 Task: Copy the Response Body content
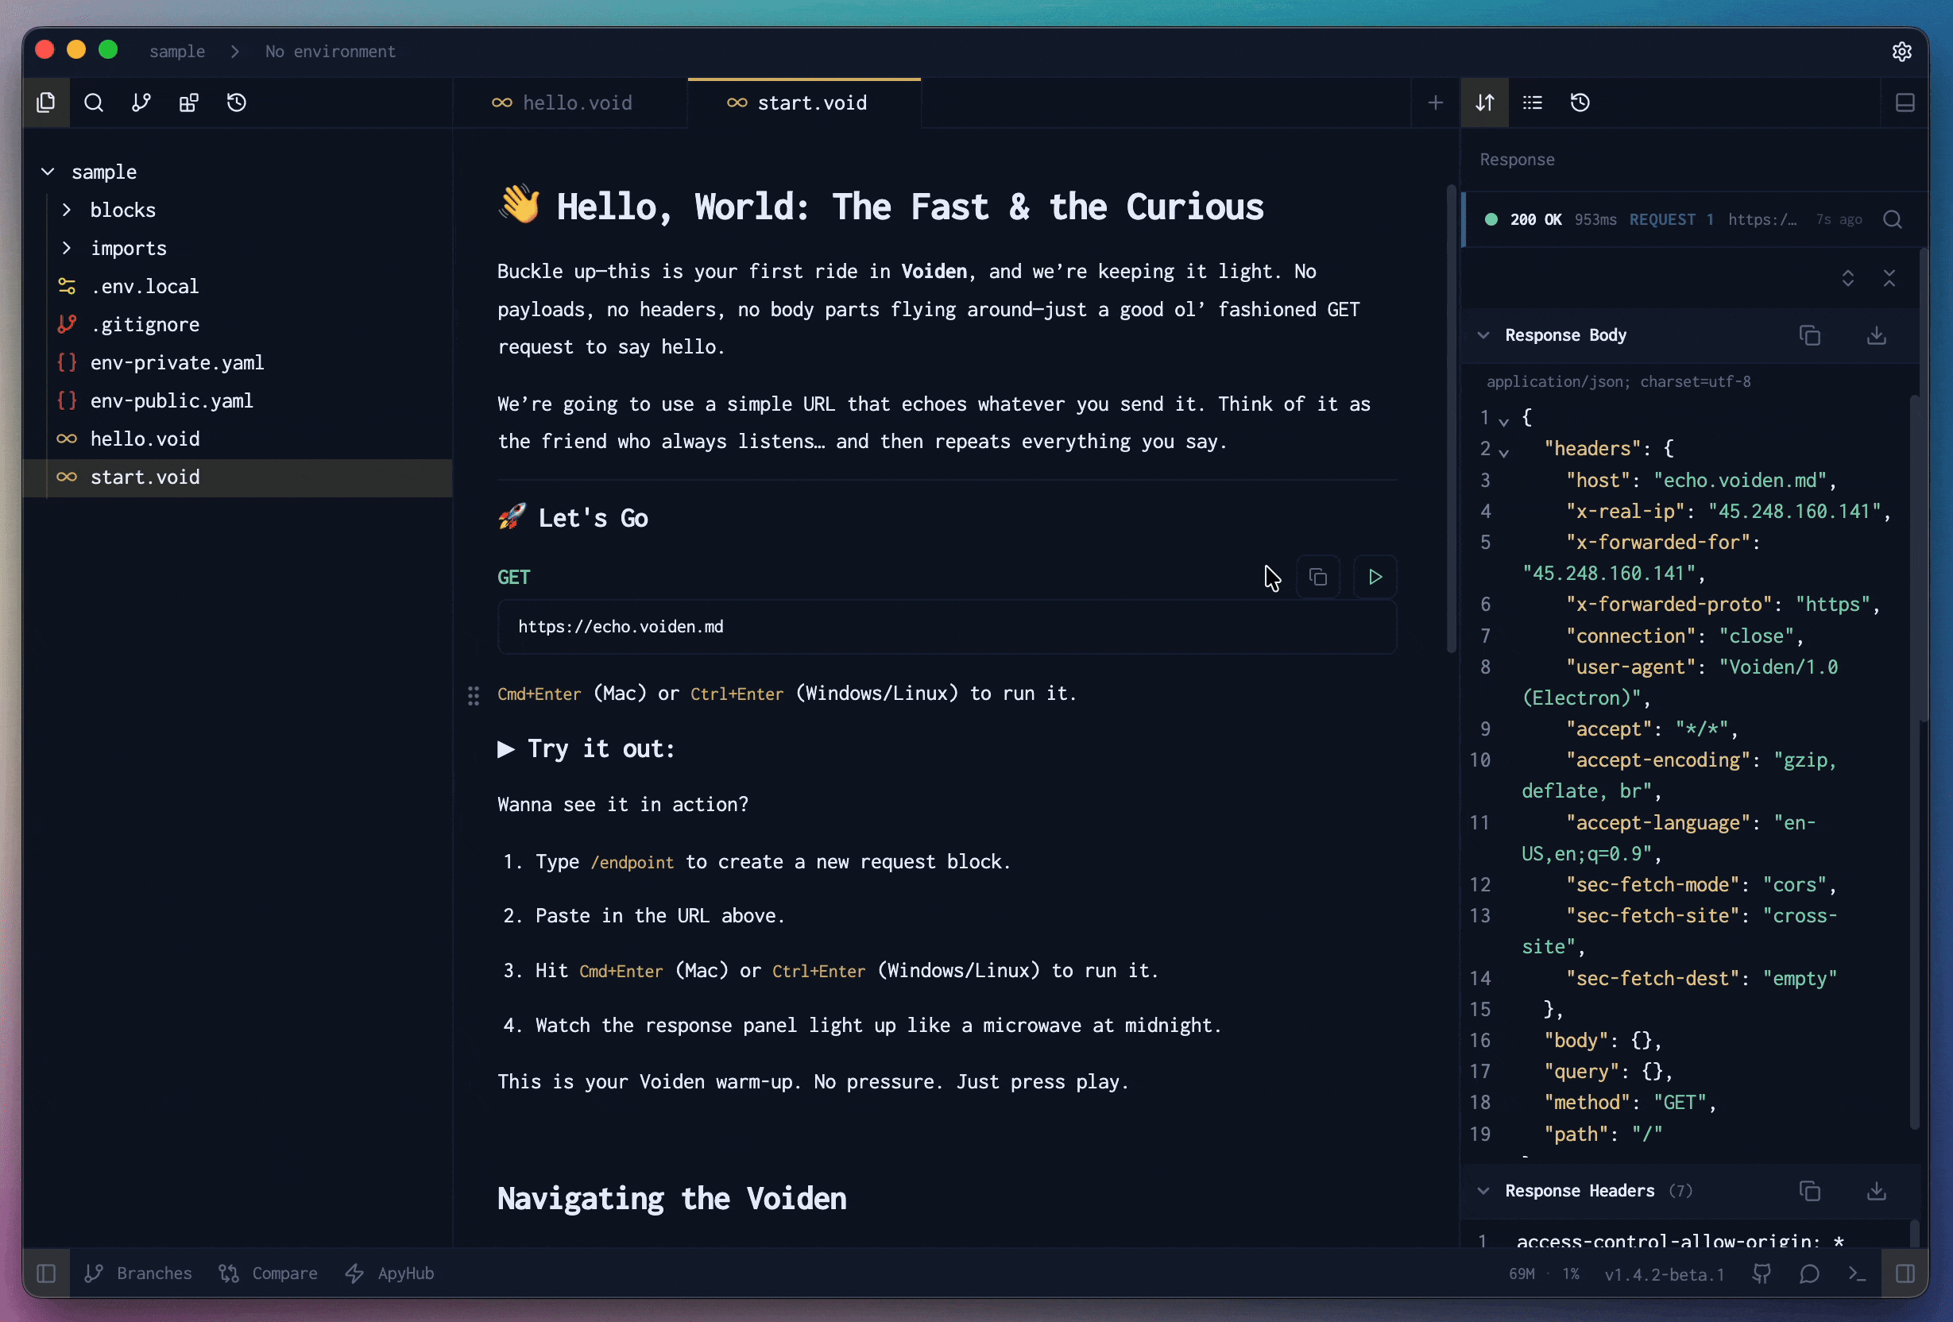pos(1810,335)
